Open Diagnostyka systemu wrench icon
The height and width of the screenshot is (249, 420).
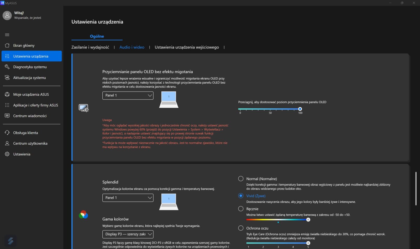tap(7, 67)
